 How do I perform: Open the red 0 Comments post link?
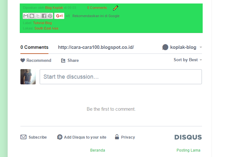coord(97,8)
